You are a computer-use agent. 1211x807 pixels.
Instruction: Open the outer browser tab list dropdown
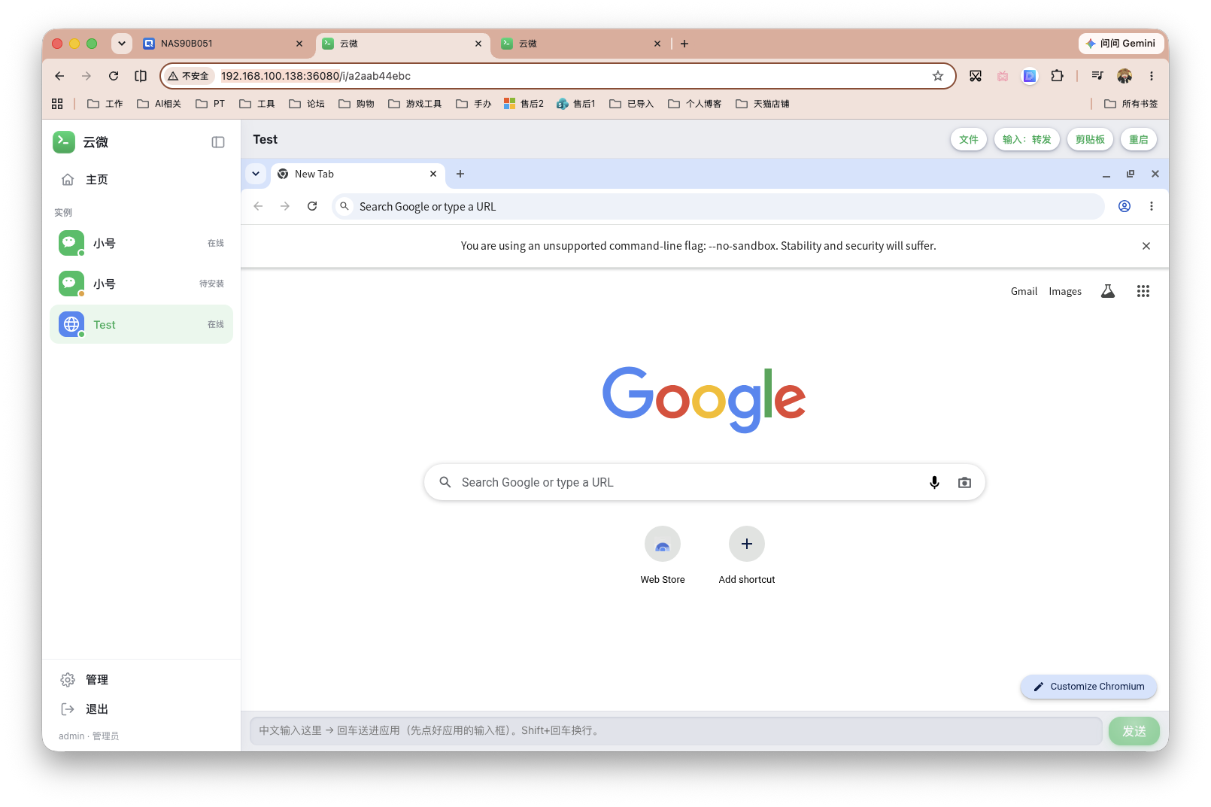[x=122, y=44]
